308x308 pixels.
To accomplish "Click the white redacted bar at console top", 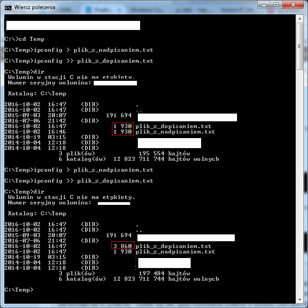I will pyautogui.click(x=73, y=25).
